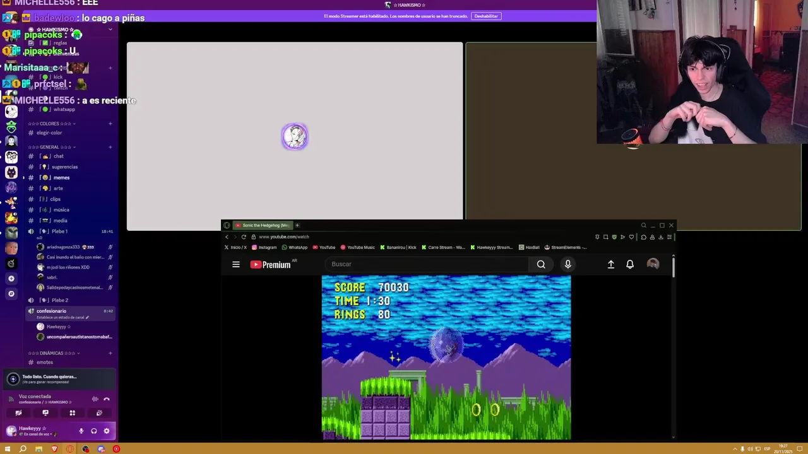
Task: Open File Explorer from the taskbar
Action: point(39,449)
